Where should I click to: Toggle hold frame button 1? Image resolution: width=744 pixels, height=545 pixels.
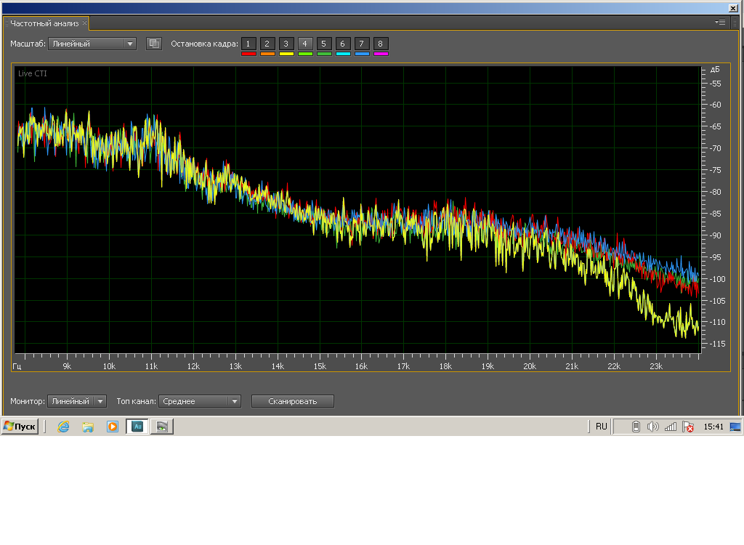click(248, 44)
